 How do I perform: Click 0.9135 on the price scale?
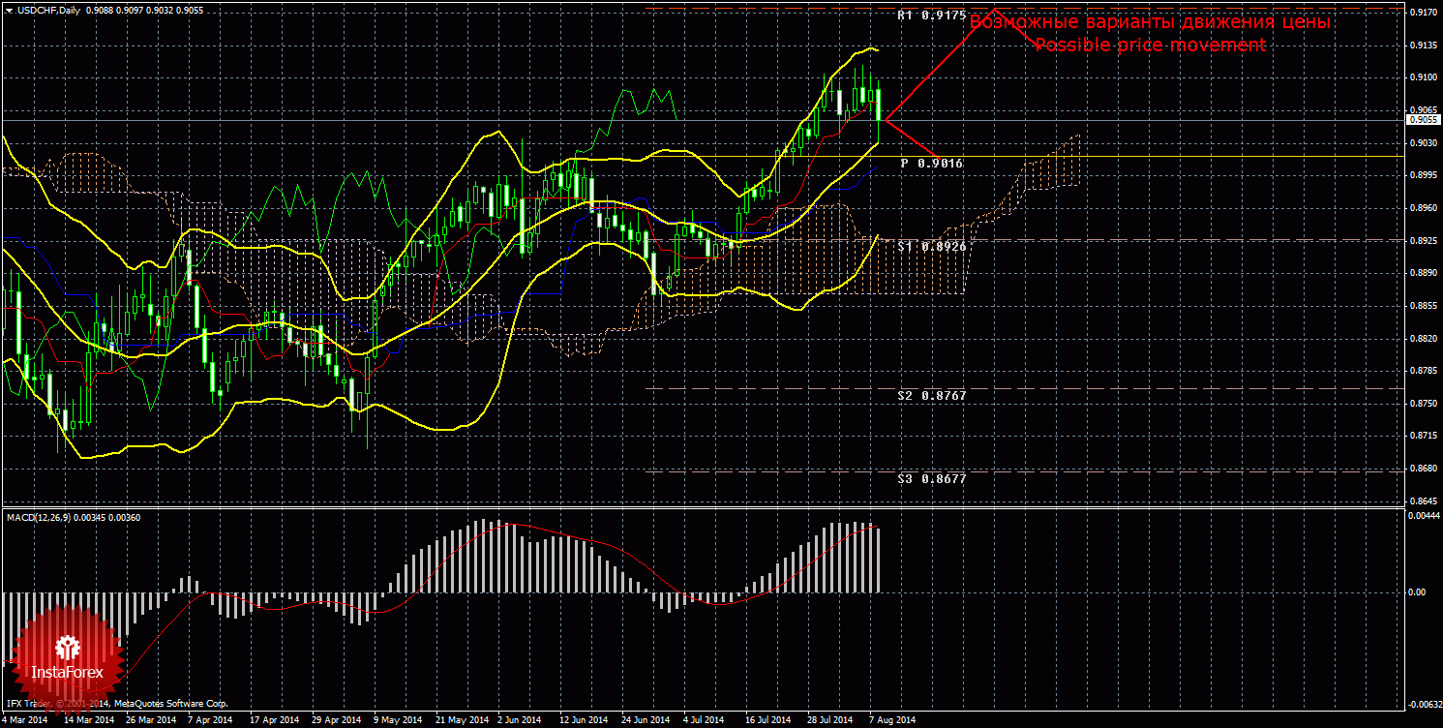[x=1422, y=45]
